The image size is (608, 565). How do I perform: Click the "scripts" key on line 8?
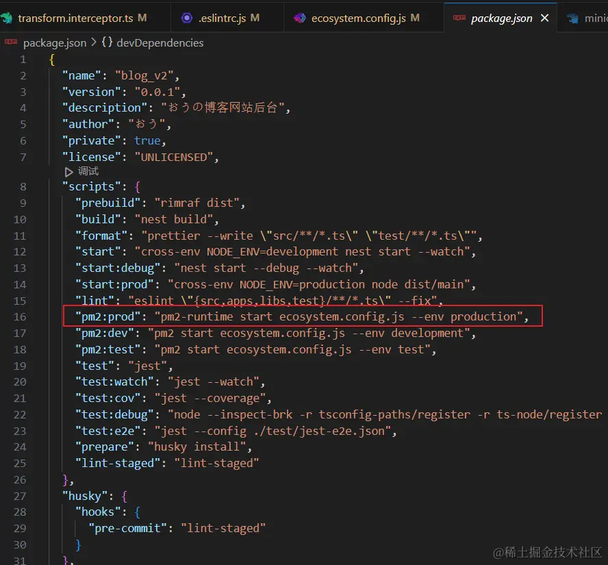92,186
